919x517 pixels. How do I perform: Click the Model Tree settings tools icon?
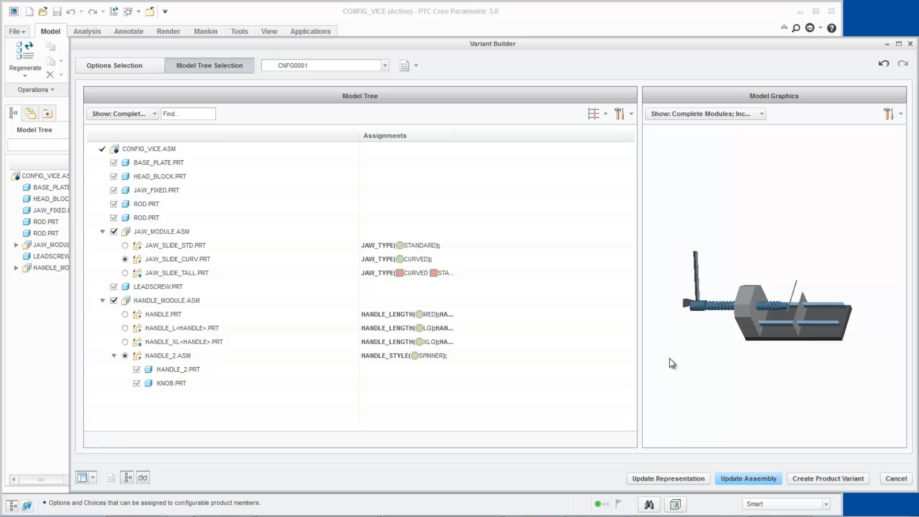point(619,113)
